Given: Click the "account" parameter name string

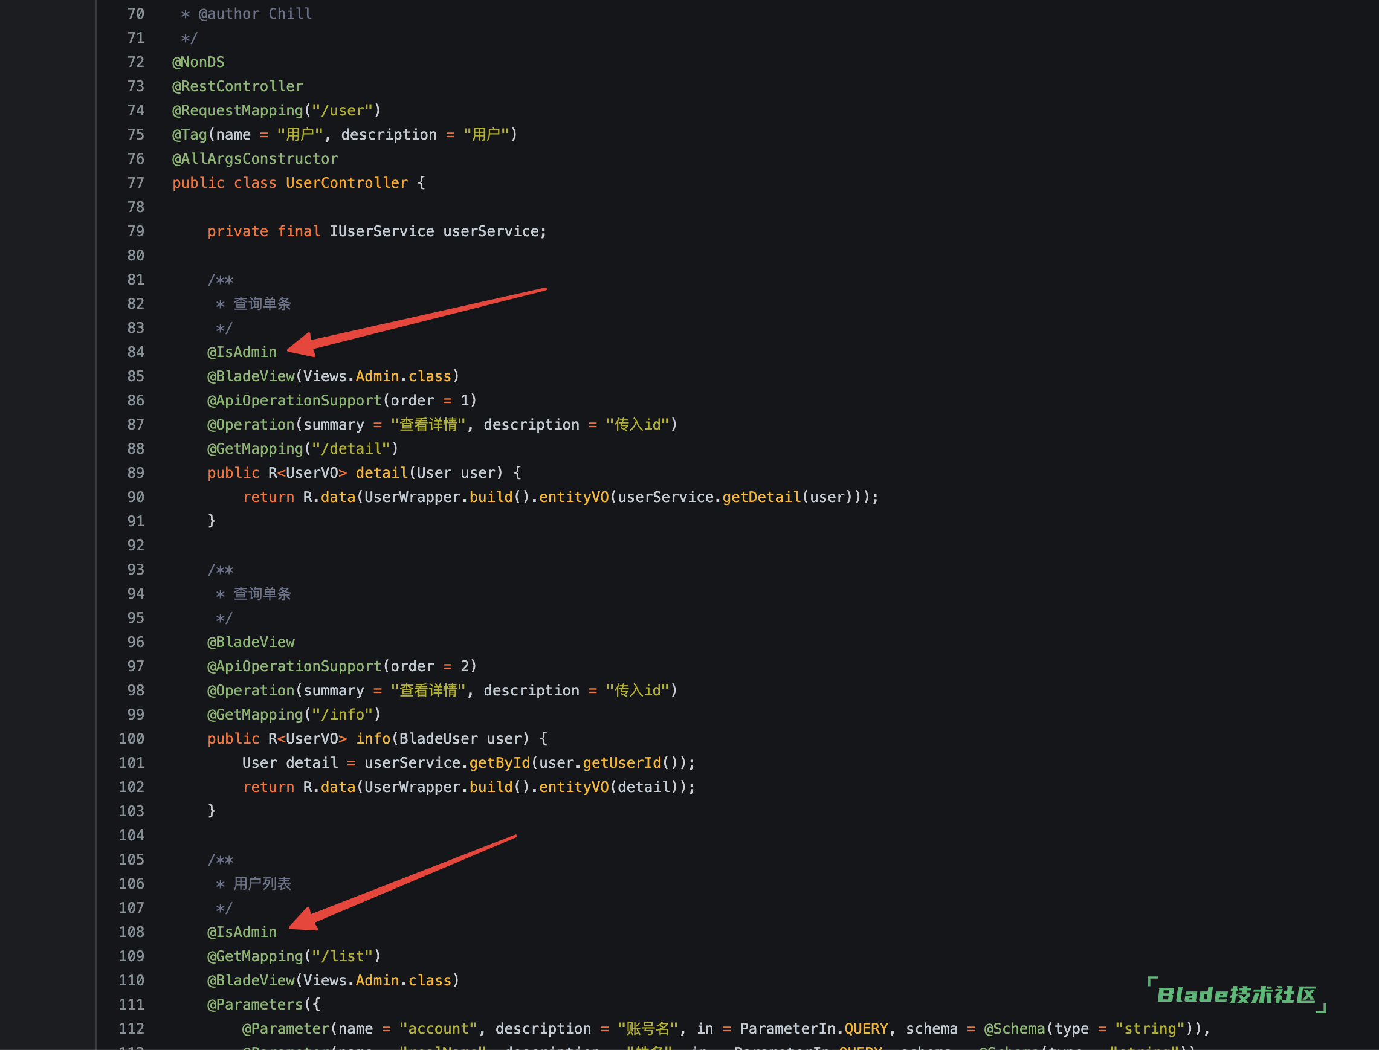Looking at the screenshot, I should point(438,1029).
